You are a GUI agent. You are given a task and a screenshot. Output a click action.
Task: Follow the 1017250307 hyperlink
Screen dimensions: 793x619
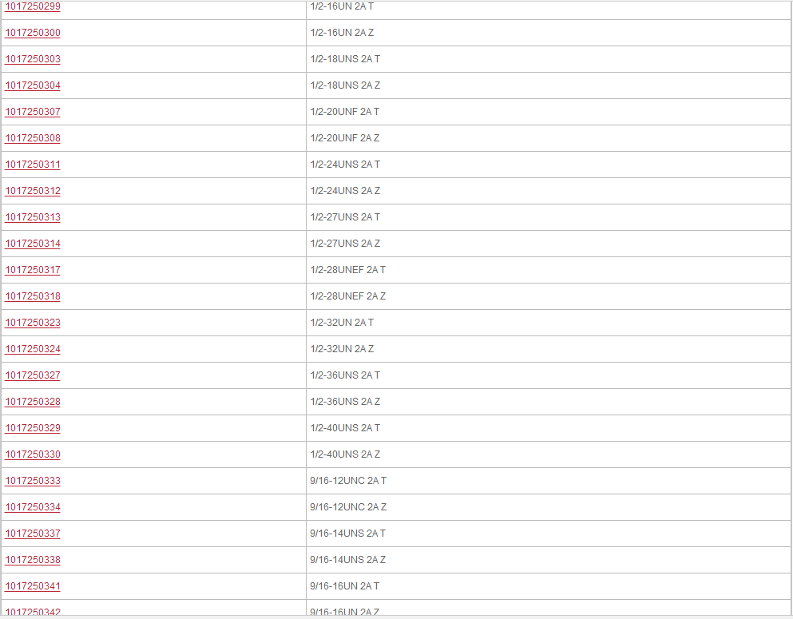coord(33,112)
